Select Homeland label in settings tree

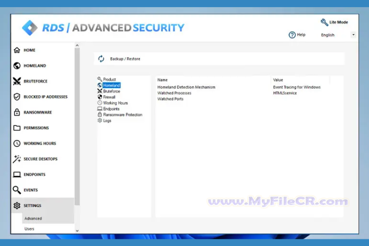112,85
